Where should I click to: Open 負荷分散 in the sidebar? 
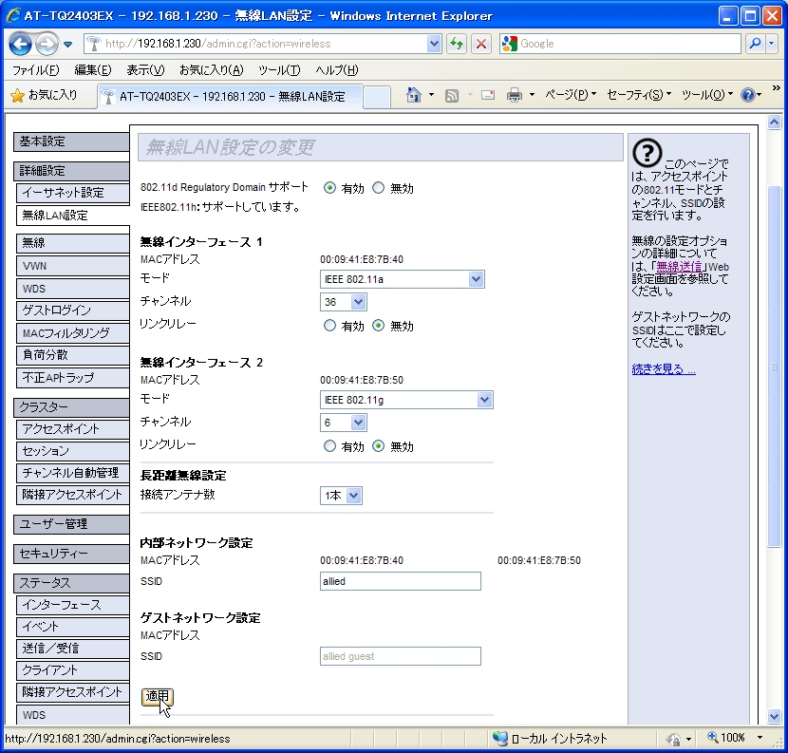pos(73,355)
